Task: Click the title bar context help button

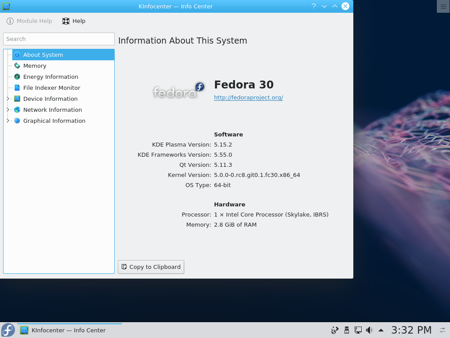Action: tap(314, 6)
